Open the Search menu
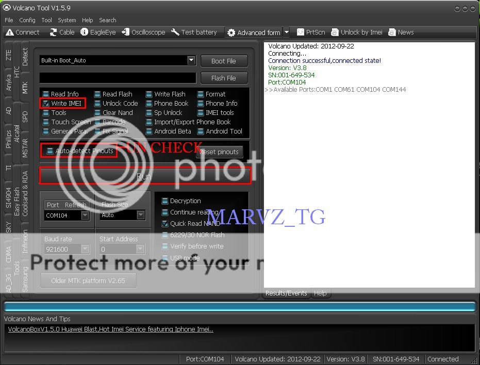 pyautogui.click(x=107, y=20)
